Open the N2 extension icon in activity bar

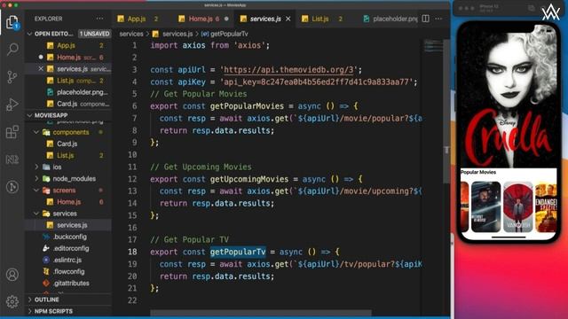pos(12,159)
